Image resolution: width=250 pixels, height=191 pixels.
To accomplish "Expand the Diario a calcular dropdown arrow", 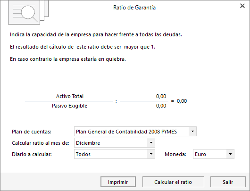I will pos(151,154).
